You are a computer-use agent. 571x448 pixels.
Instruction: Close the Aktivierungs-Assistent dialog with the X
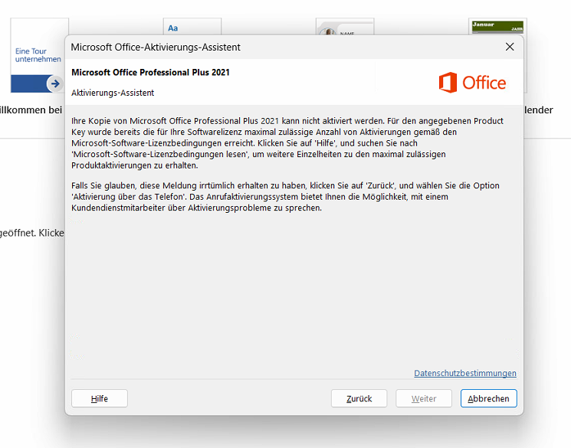pos(510,47)
